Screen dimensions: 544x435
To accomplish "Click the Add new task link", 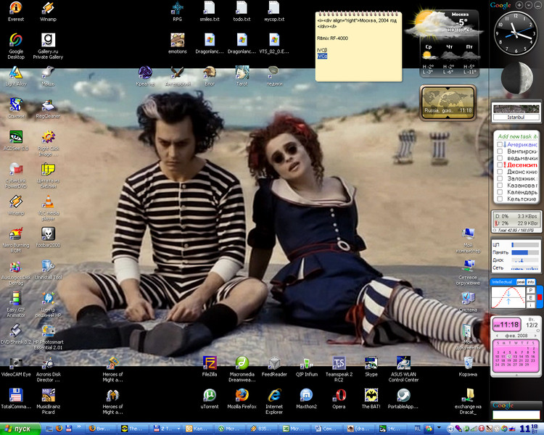I will (x=517, y=136).
